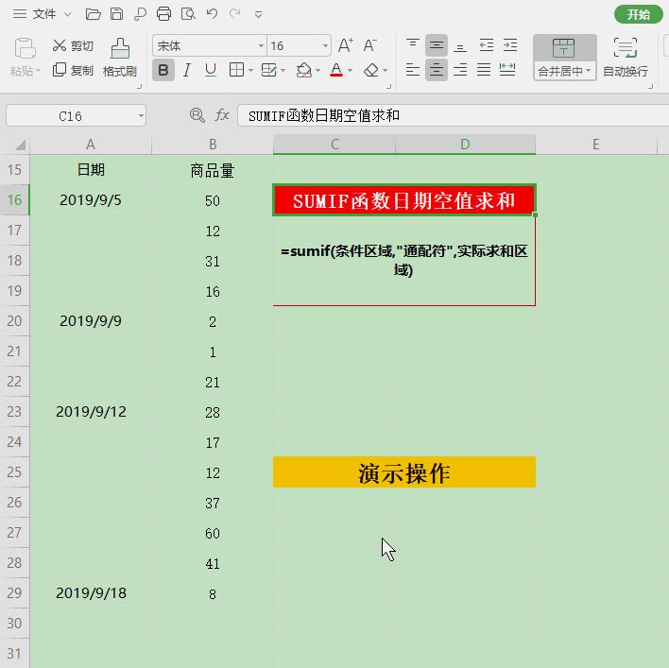Viewport: 669px width, 668px height.
Task: Click the formula bar text field
Action: [x=454, y=115]
